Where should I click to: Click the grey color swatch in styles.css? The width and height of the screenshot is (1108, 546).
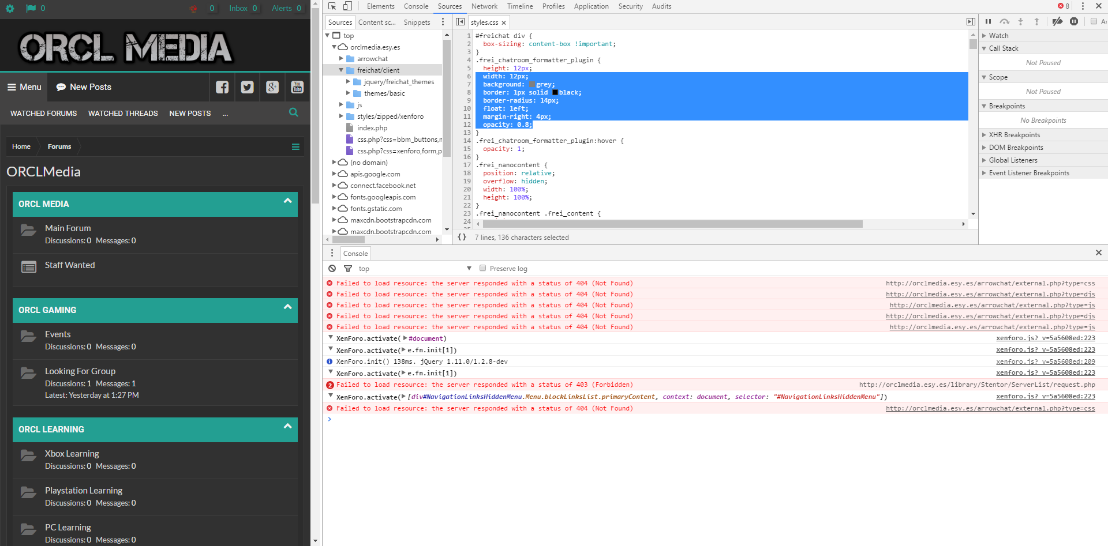coord(532,85)
